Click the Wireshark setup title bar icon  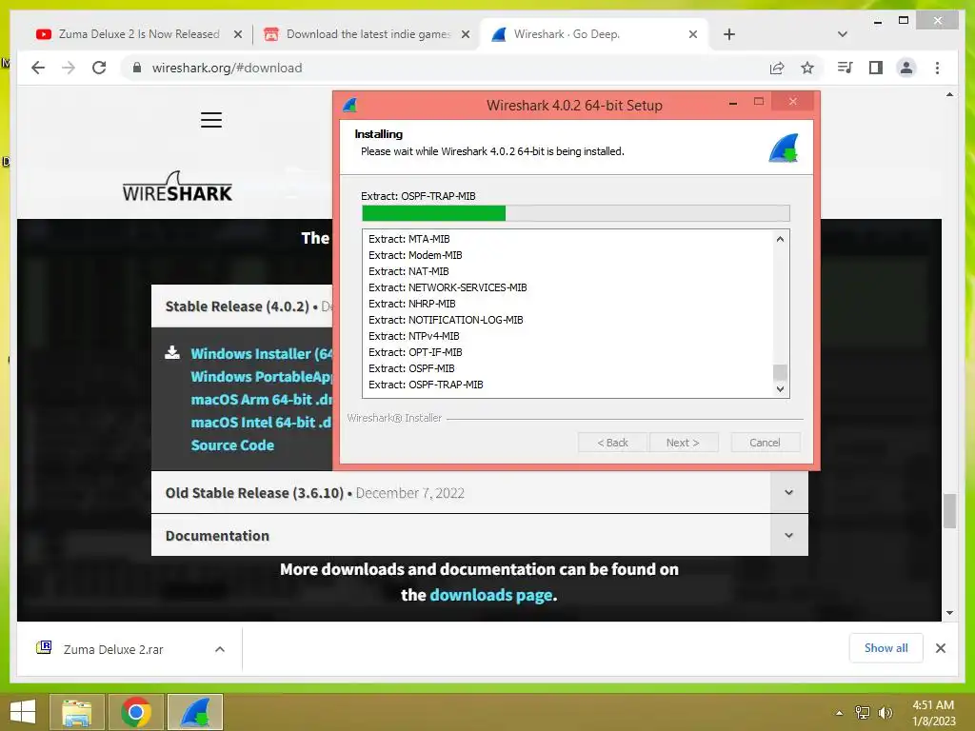pyautogui.click(x=350, y=105)
